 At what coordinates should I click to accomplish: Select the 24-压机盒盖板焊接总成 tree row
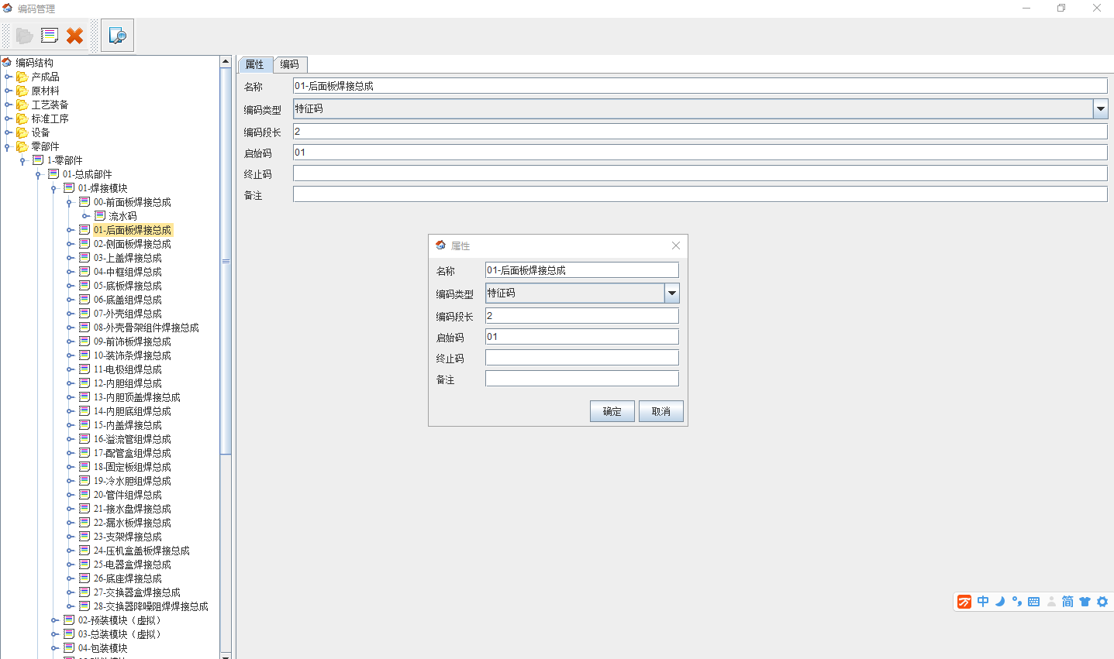coord(142,551)
